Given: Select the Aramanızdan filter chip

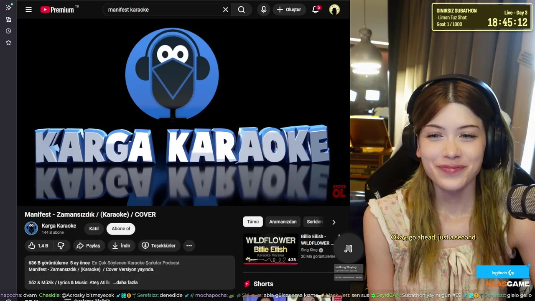Looking at the screenshot, I should pyautogui.click(x=283, y=222).
